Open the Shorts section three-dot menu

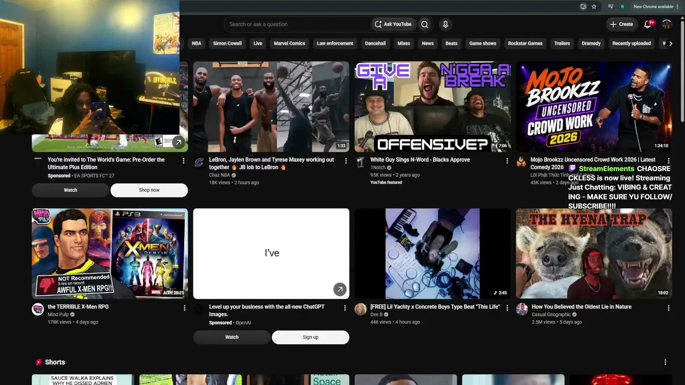coord(665,362)
